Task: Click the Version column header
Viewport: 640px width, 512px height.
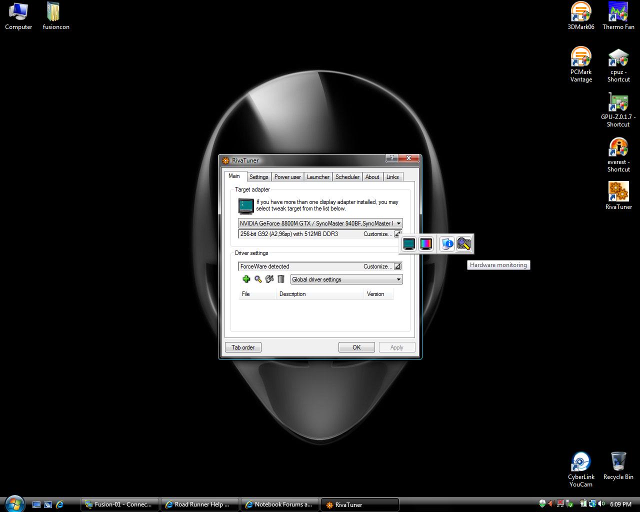Action: click(x=378, y=294)
